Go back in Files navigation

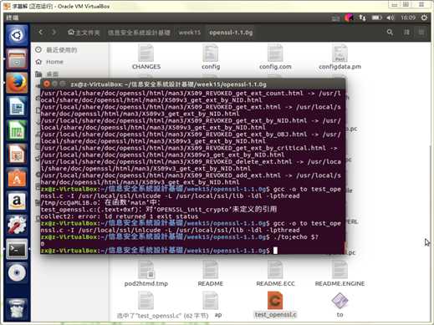point(41,33)
